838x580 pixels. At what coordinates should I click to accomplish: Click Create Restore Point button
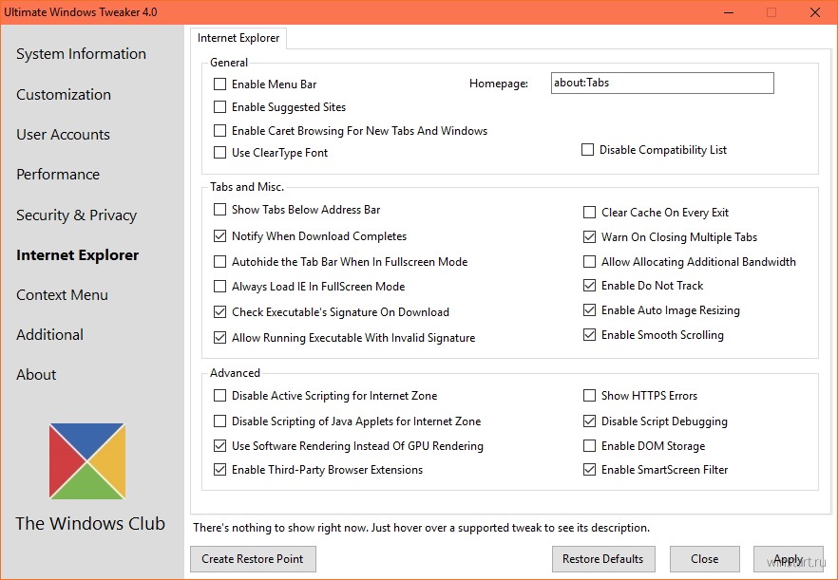point(253,559)
